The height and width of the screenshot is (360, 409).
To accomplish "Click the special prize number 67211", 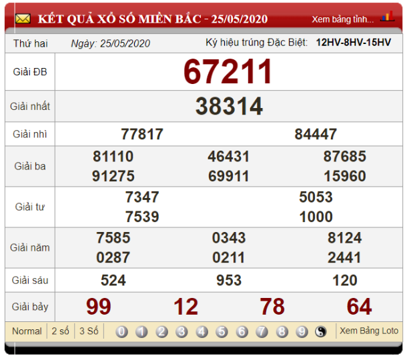I will coord(228,72).
